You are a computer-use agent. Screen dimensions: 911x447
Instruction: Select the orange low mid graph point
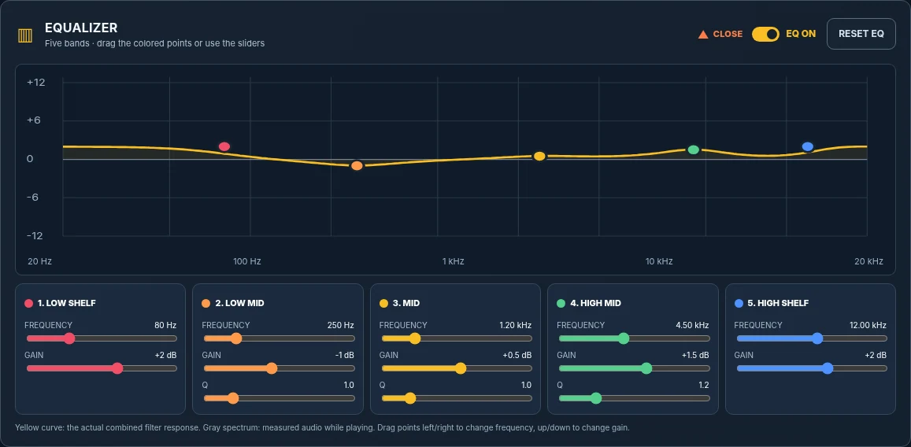(x=357, y=166)
